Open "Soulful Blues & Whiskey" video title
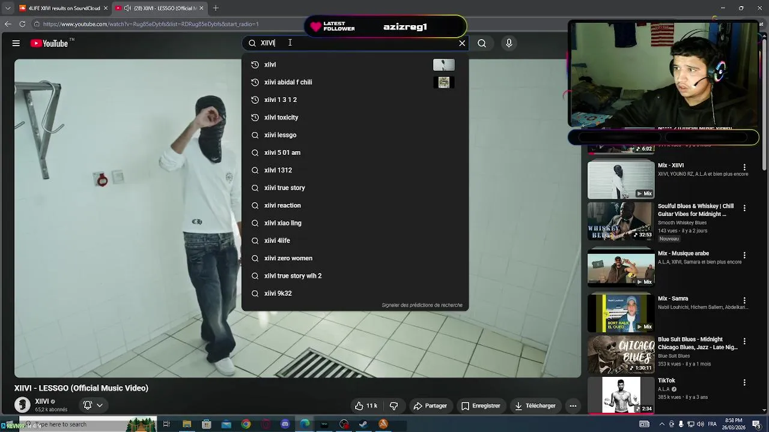This screenshot has height=432, width=769. (695, 210)
